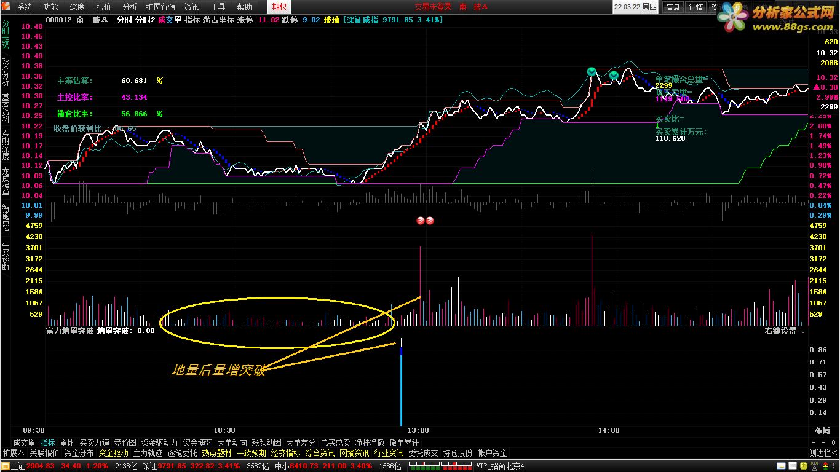Screen dimensions: 840x472
Task: Open the 功能 menu
Action: click(51, 7)
